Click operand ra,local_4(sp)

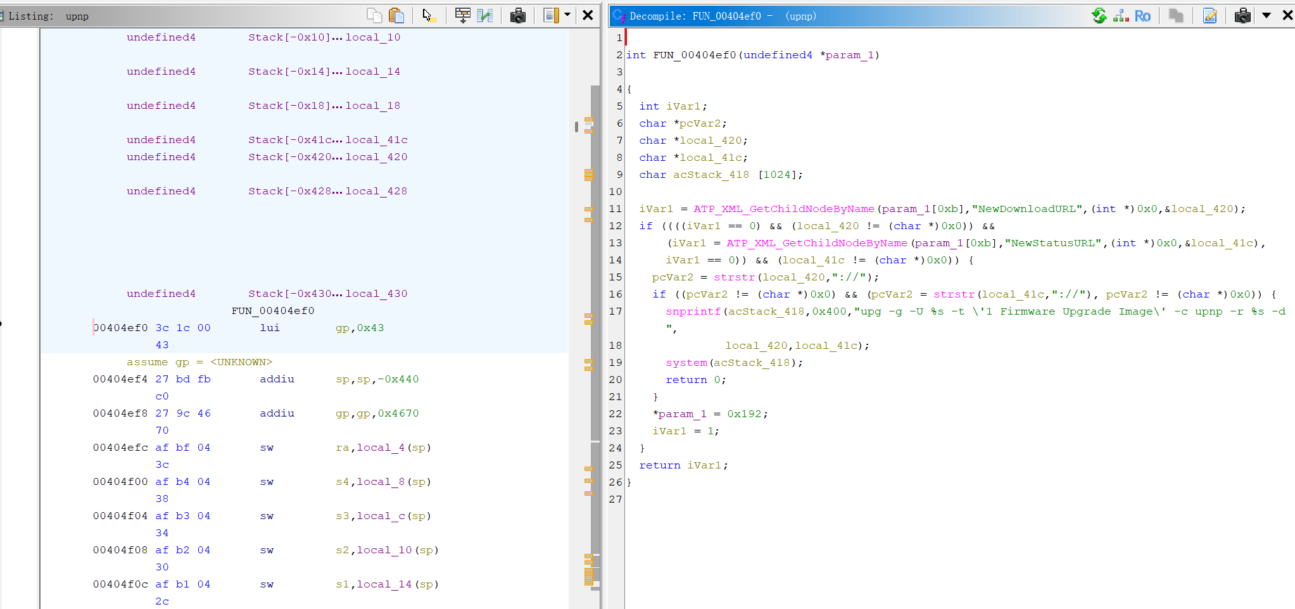(x=383, y=447)
